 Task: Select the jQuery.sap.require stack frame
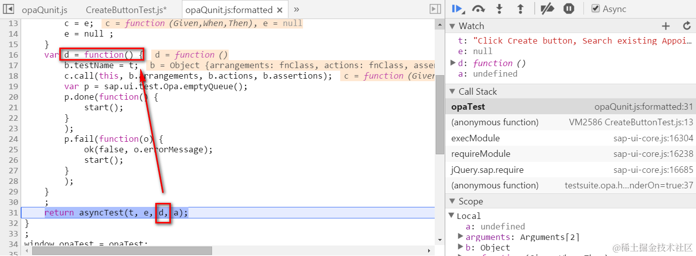pyautogui.click(x=570, y=170)
